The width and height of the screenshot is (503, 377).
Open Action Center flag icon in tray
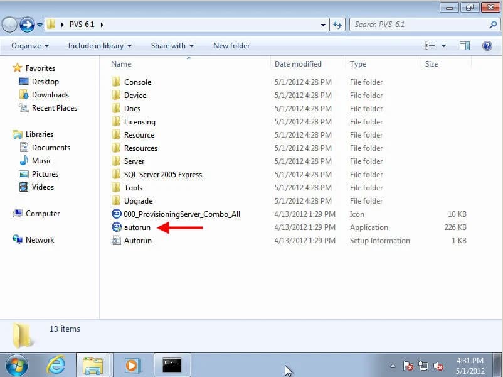(x=408, y=366)
